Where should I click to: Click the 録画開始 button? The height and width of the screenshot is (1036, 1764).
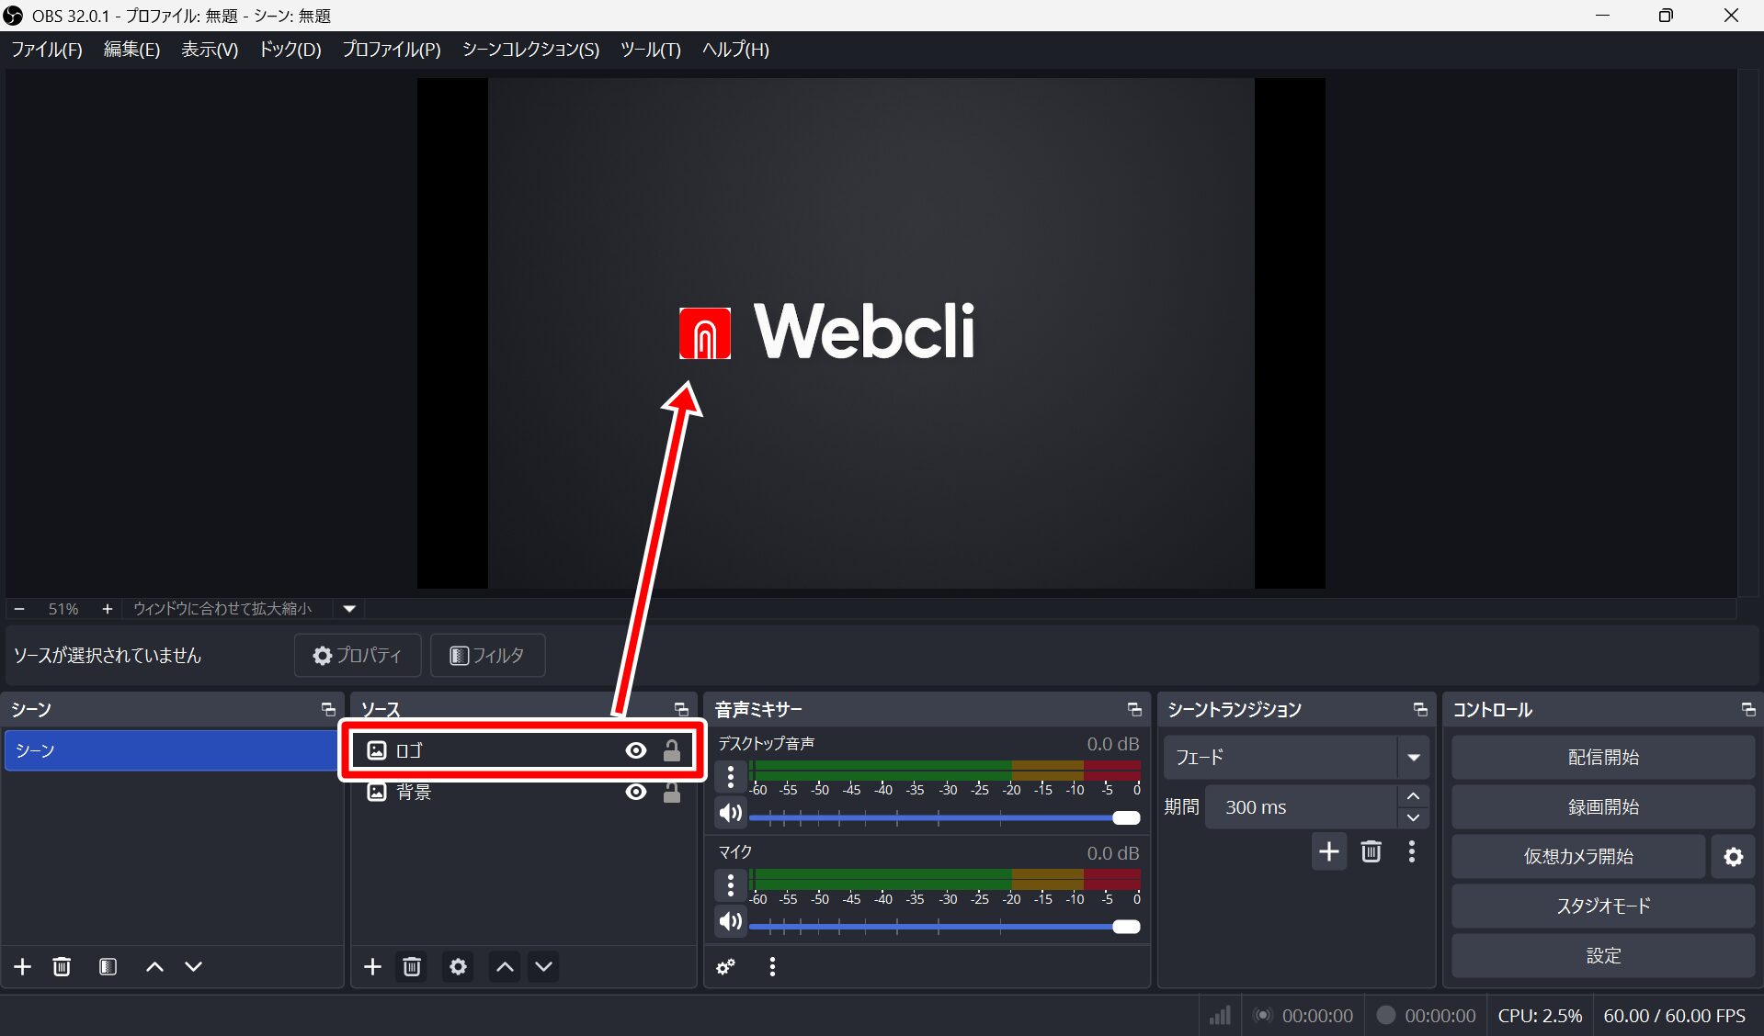(1602, 807)
